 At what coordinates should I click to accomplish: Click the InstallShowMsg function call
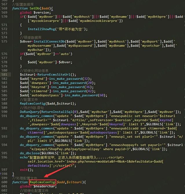[41, 29]
